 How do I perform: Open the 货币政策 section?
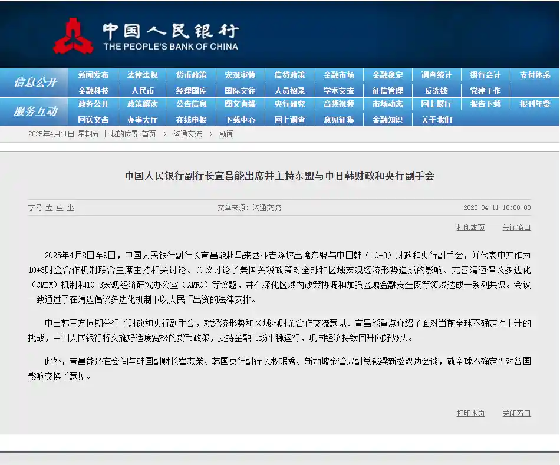pyautogui.click(x=191, y=75)
